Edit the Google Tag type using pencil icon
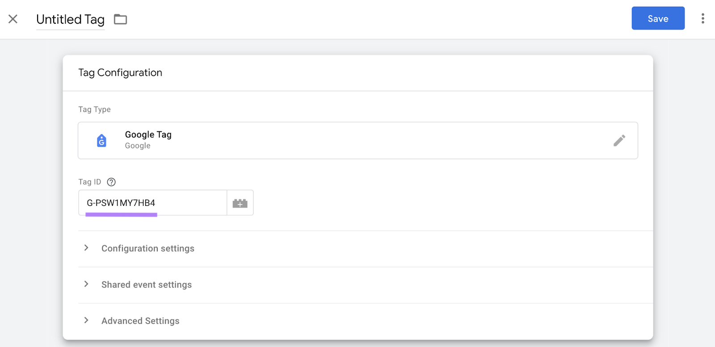Screen dimensions: 715x347 pos(619,141)
